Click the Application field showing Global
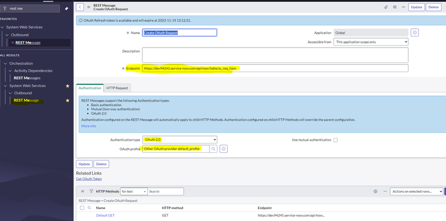 (x=371, y=33)
